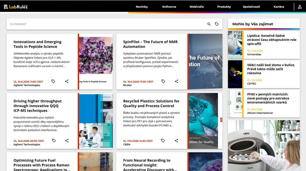Open the Produkty menu item
This screenshot has width=306, height=171.
click(x=224, y=7)
